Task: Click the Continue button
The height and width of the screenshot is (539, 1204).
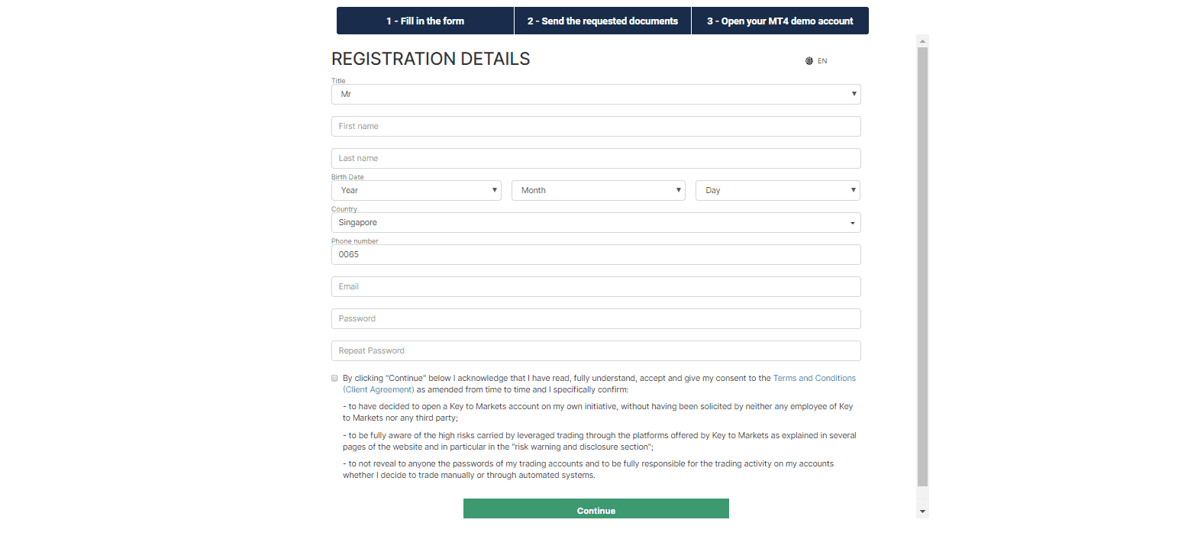Action: pyautogui.click(x=596, y=508)
